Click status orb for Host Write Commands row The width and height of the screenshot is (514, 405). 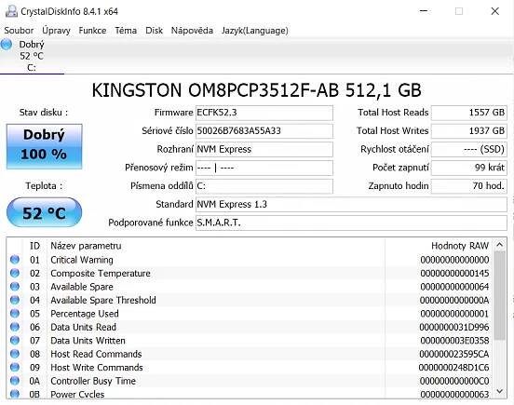pos(15,367)
